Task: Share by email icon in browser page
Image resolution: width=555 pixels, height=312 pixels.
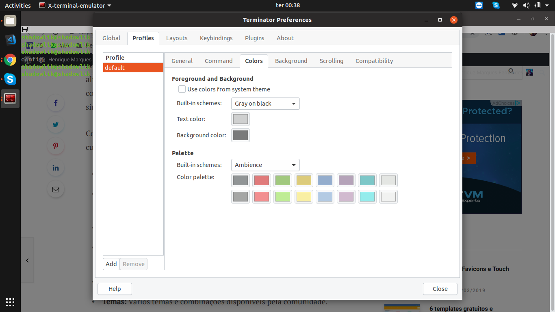Action: (x=56, y=189)
